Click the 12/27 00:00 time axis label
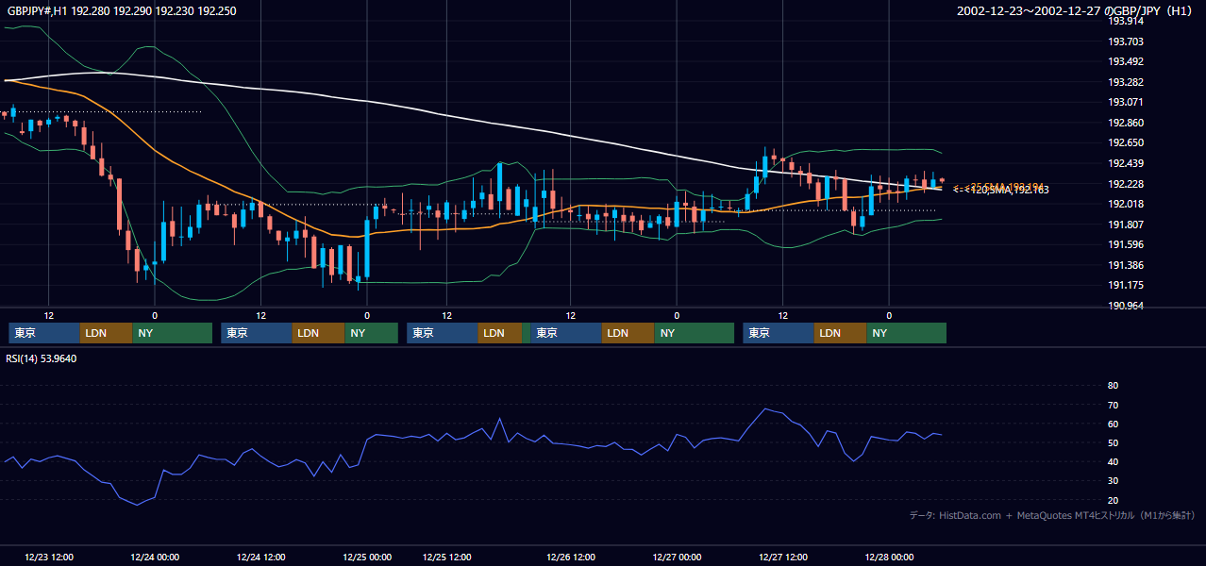Screen dimensions: 1206x566 [x=677, y=558]
